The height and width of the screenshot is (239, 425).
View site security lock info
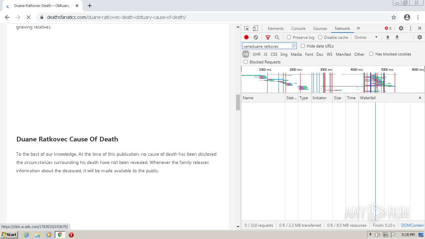(42, 17)
